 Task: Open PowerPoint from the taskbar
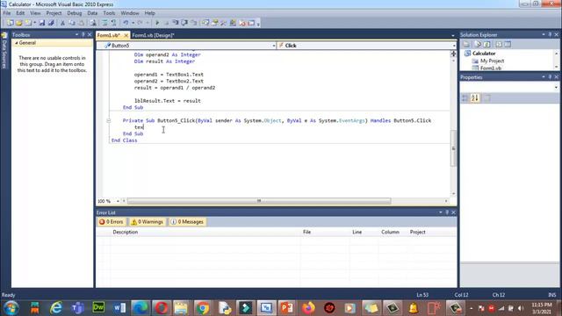coord(286,308)
